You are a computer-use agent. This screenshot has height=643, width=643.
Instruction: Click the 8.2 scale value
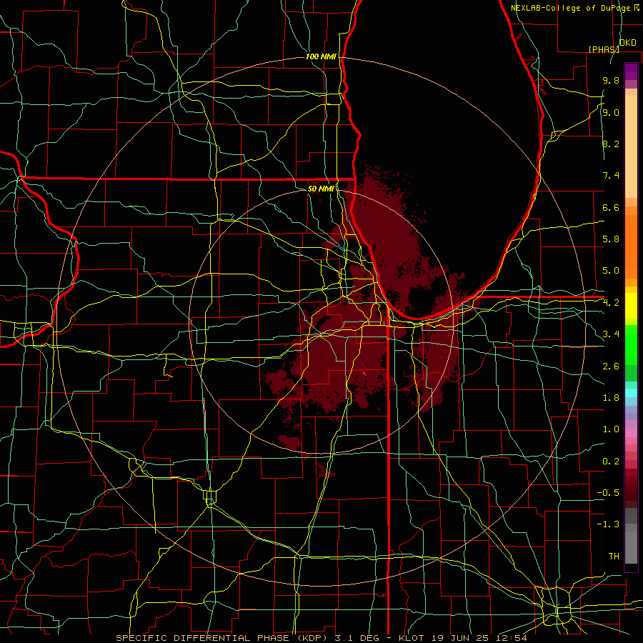click(611, 144)
